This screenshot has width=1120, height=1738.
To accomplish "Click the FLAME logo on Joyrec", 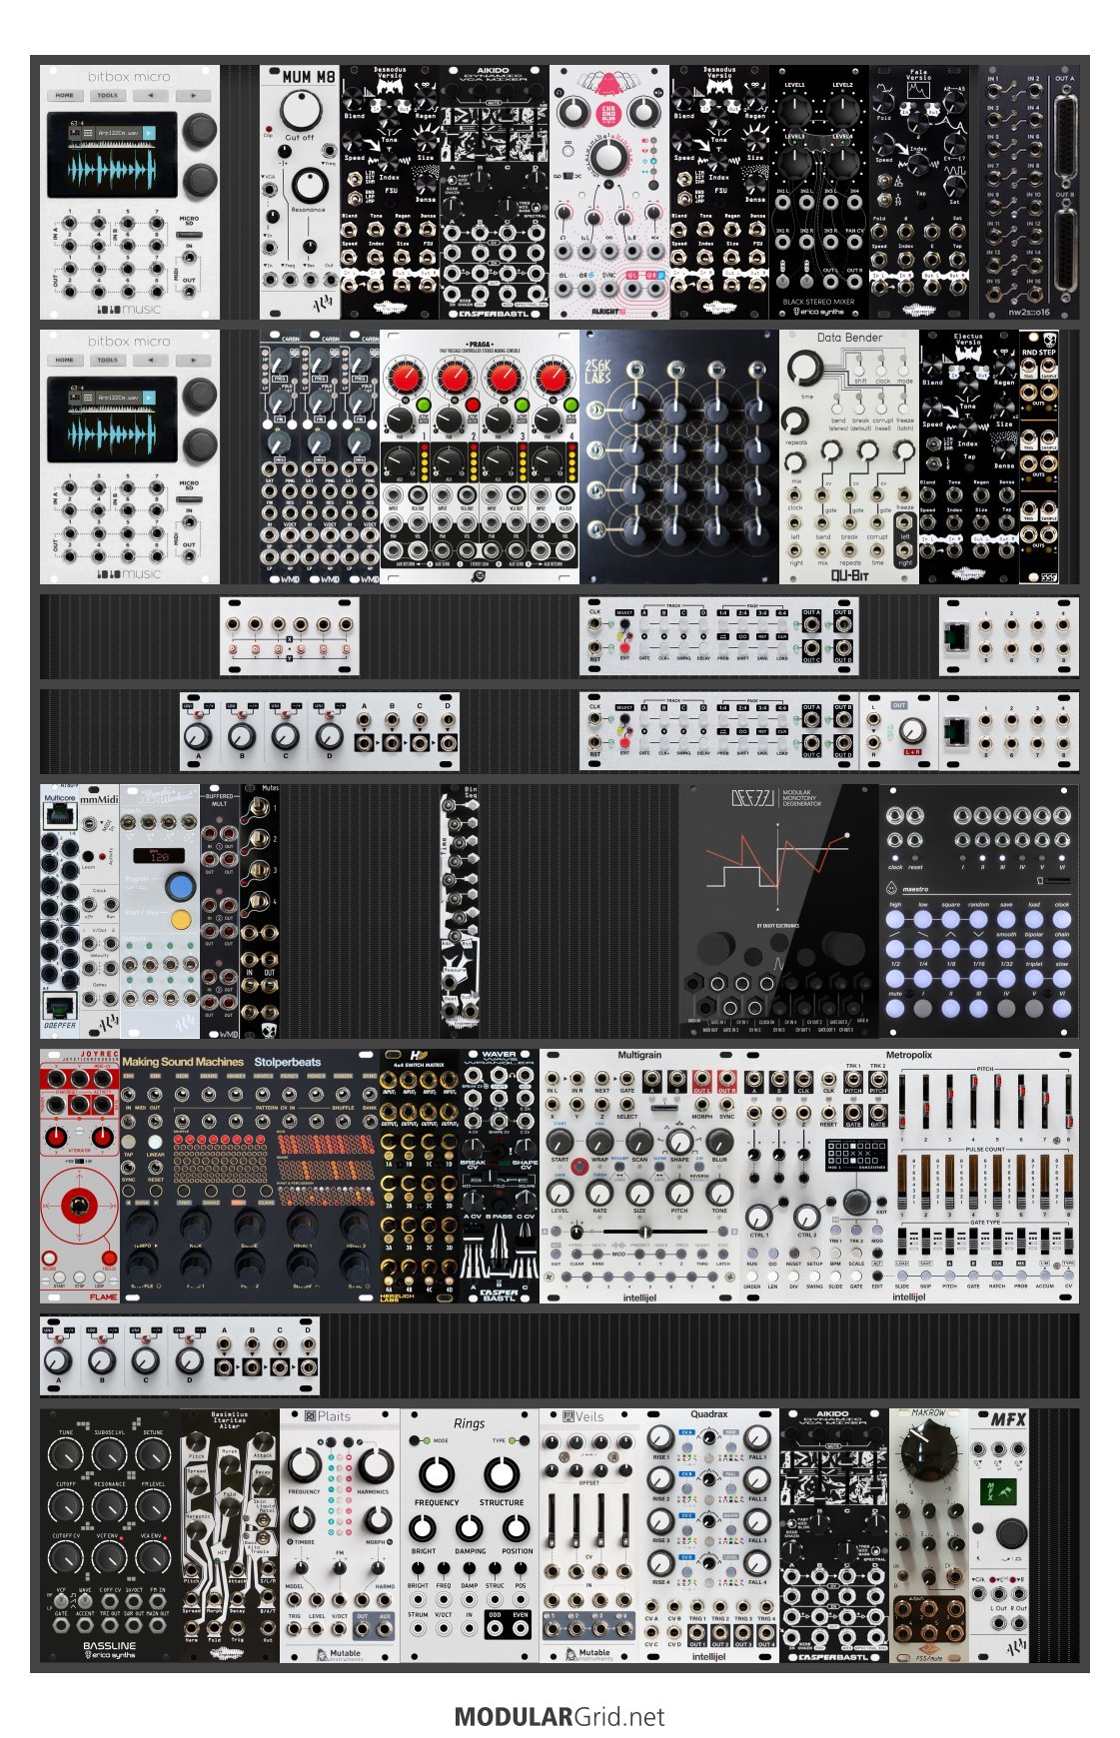I will coord(103,1297).
